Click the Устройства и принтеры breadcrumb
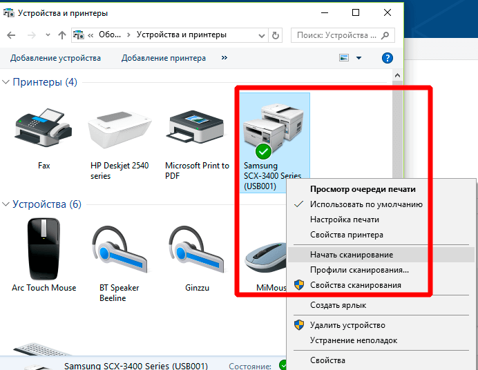 tap(182, 35)
